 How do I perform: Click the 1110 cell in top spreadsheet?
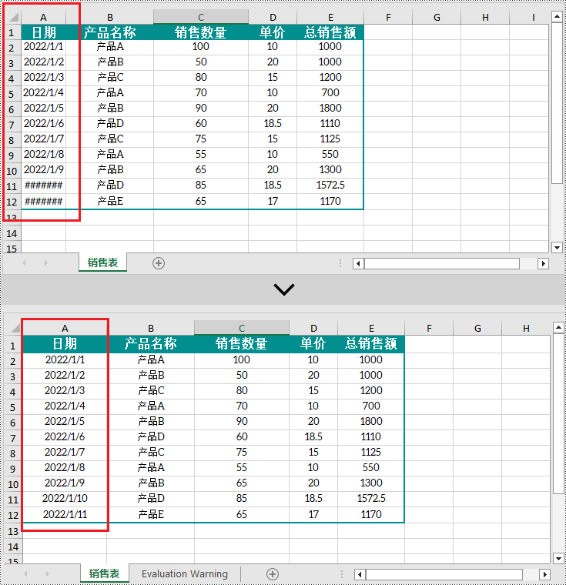[330, 123]
